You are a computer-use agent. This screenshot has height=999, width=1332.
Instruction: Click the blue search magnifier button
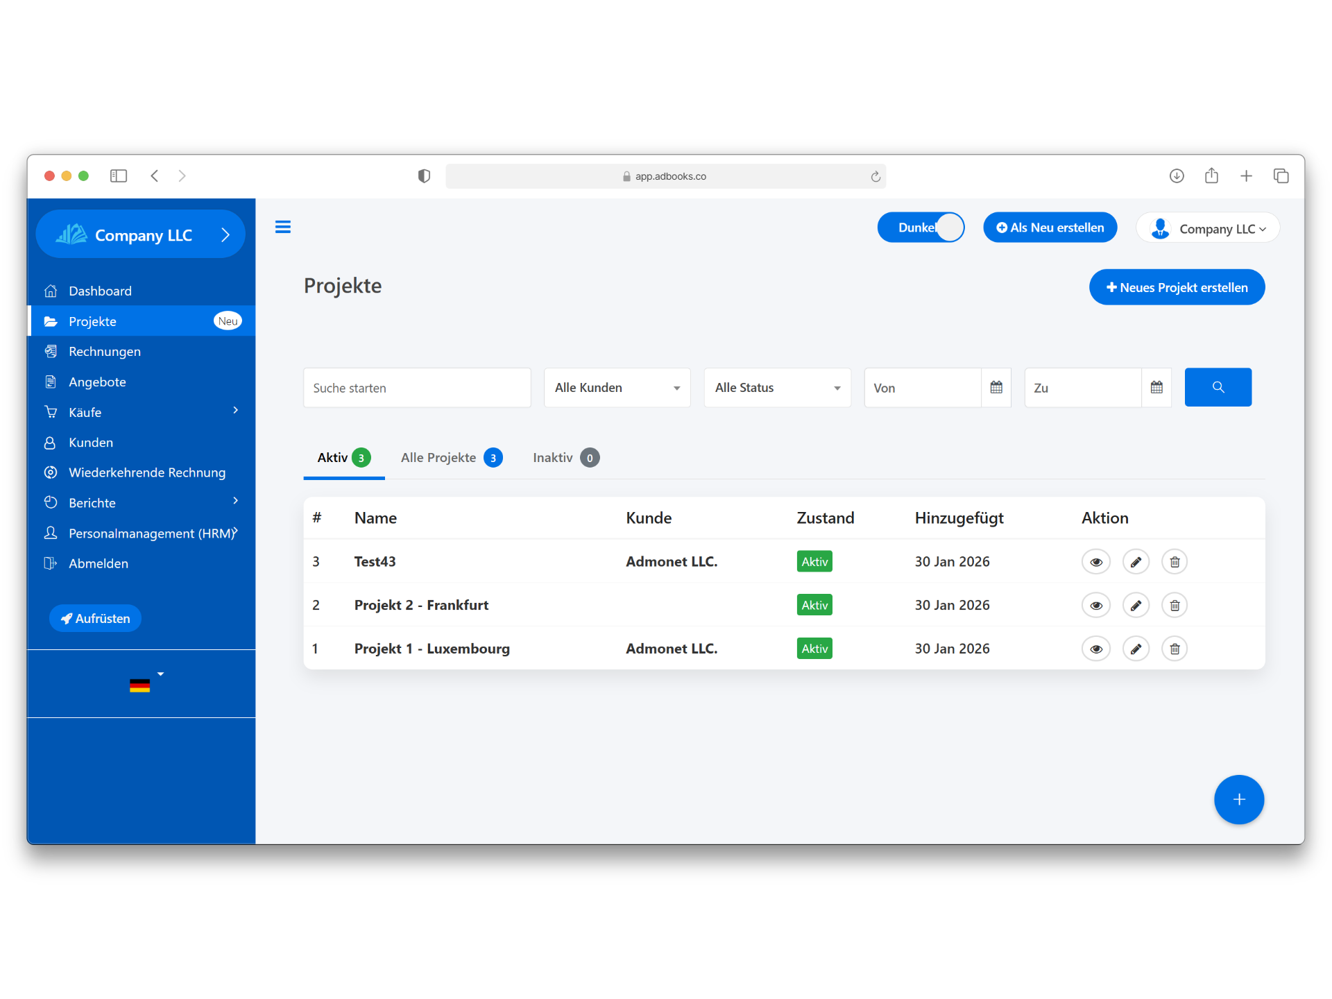point(1218,387)
